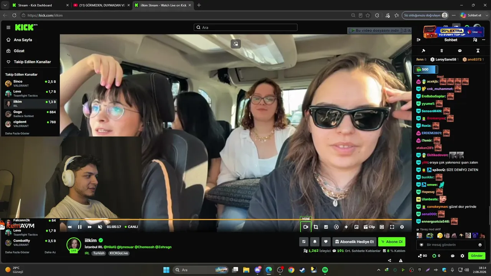Toggle theater mode on player

[x=382, y=227]
